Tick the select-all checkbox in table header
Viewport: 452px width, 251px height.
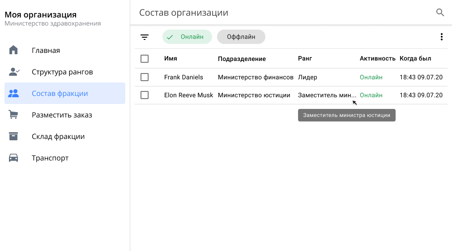tap(145, 59)
